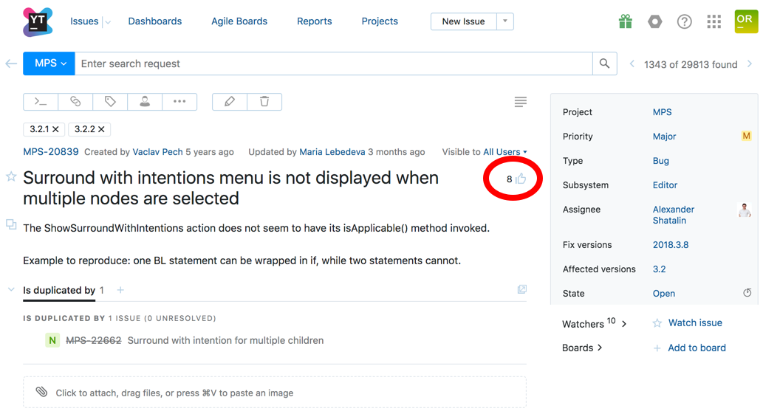The height and width of the screenshot is (414, 763).
Task: Go to next found issue
Action: pos(750,63)
